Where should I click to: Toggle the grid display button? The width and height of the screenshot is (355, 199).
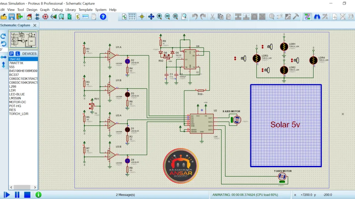point(132,17)
